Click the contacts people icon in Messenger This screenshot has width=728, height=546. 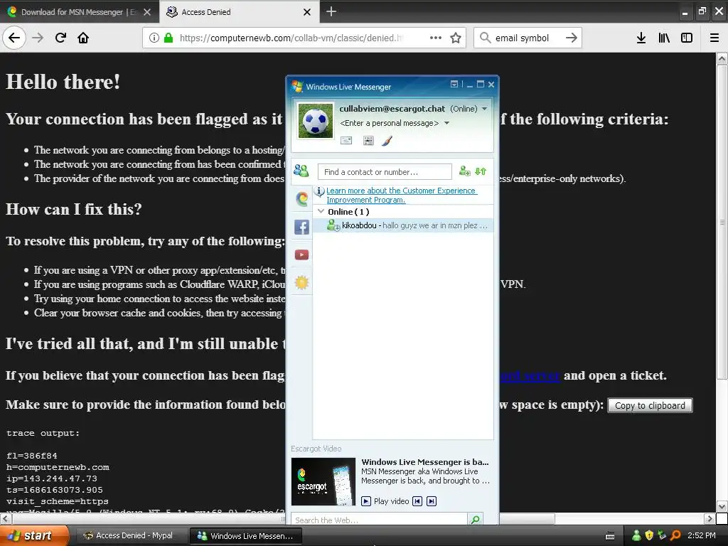[x=301, y=171]
